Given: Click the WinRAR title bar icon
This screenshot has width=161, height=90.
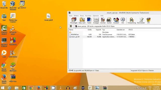Looking at the screenshot, I should click(69, 13).
